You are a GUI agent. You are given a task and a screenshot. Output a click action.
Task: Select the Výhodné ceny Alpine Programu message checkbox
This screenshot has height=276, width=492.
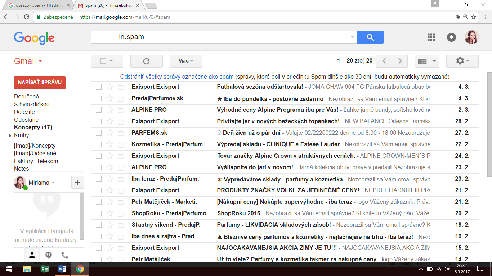pos(99,110)
